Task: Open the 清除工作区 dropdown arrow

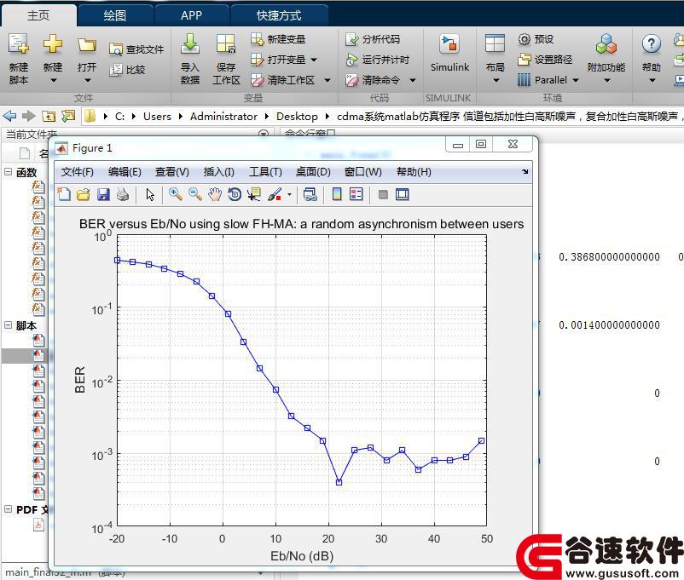Action: pyautogui.click(x=328, y=80)
